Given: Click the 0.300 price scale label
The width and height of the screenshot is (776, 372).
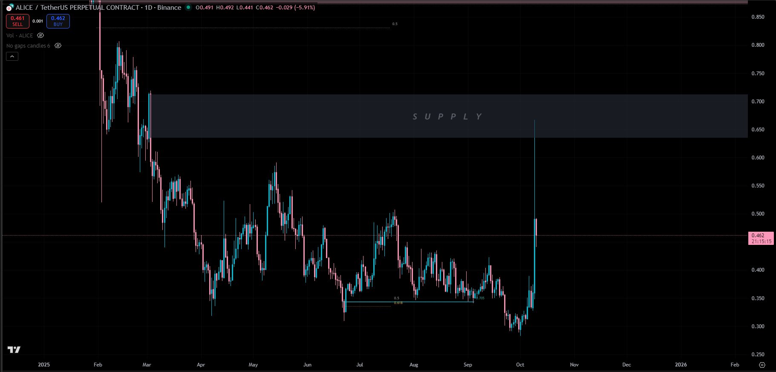Looking at the screenshot, I should 758,327.
